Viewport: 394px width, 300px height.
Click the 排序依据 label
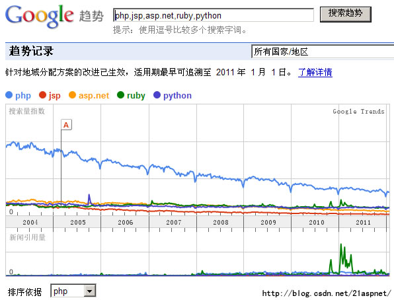click(24, 292)
